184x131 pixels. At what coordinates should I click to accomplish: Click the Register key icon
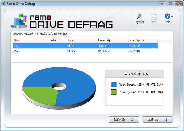coord(139,17)
